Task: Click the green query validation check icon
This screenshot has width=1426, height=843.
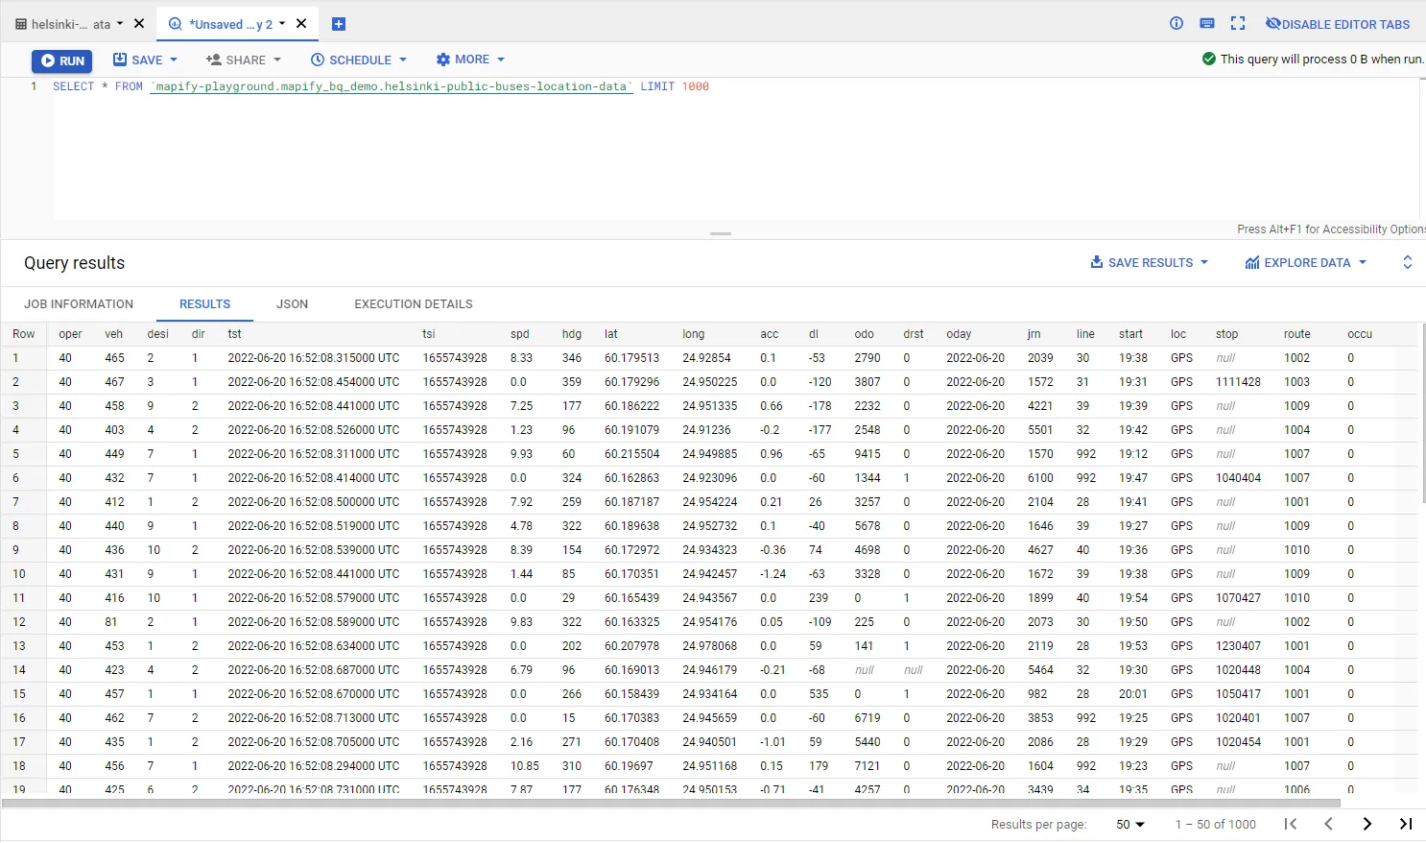Action: (x=1209, y=59)
